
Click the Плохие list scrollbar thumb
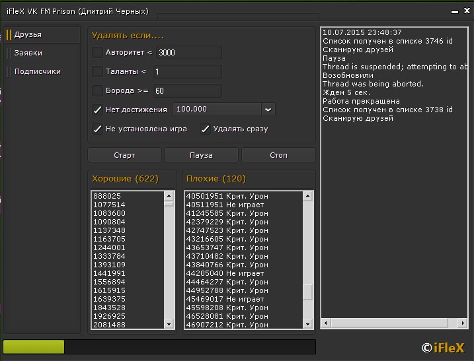pyautogui.click(x=307, y=292)
